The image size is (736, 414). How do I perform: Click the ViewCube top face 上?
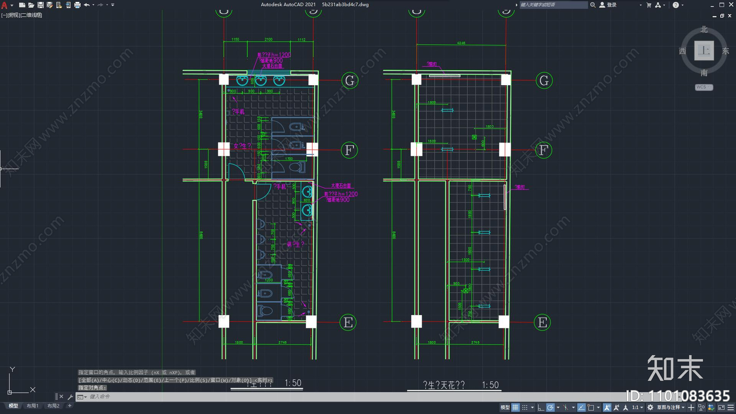pyautogui.click(x=704, y=51)
